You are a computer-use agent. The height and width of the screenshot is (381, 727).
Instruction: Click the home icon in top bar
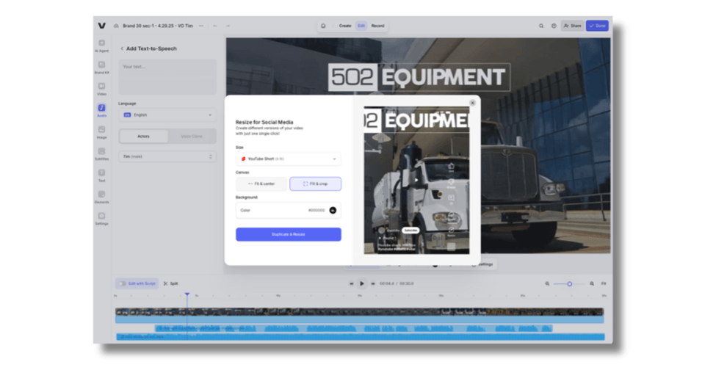pyautogui.click(x=324, y=26)
